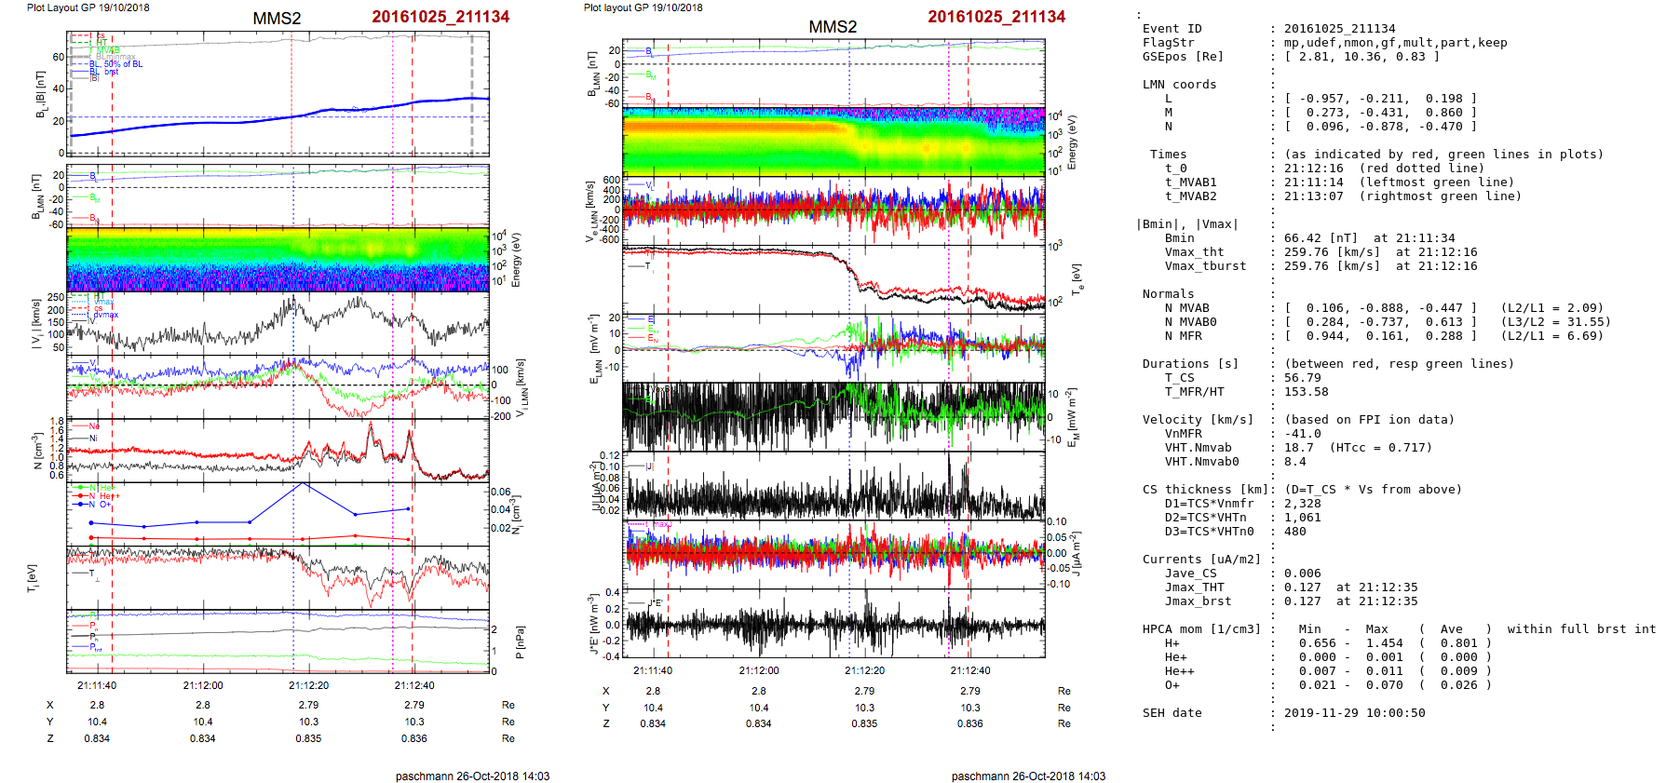
Task: Click 'Plot Layout GP 19/10/2018' above left plot
Action: pyautogui.click(x=88, y=7)
